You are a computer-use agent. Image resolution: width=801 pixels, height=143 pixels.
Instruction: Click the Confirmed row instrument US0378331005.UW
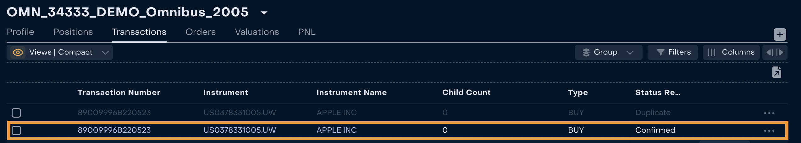(240, 130)
